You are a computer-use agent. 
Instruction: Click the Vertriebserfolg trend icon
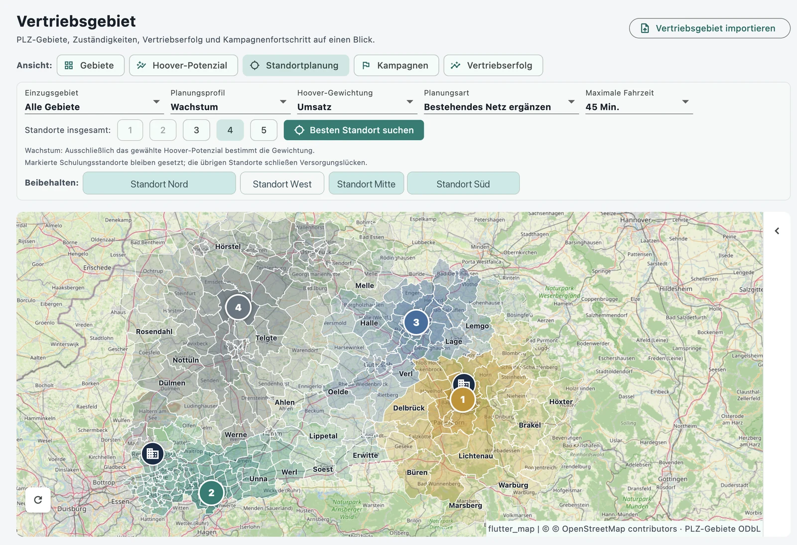tap(455, 65)
